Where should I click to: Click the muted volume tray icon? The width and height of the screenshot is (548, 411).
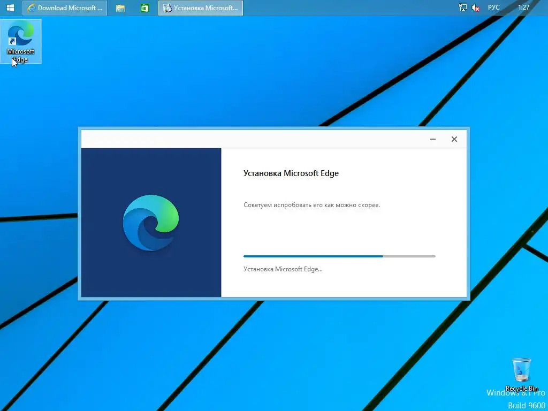click(475, 7)
